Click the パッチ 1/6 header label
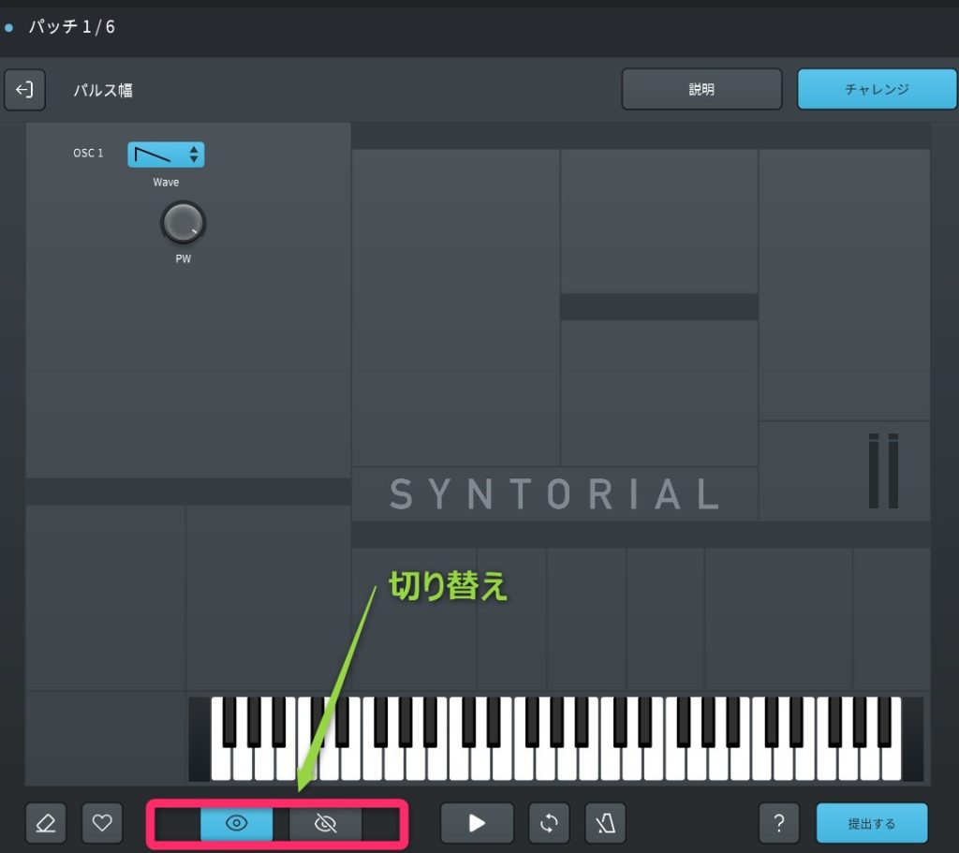The height and width of the screenshot is (853, 959). pyautogui.click(x=72, y=27)
